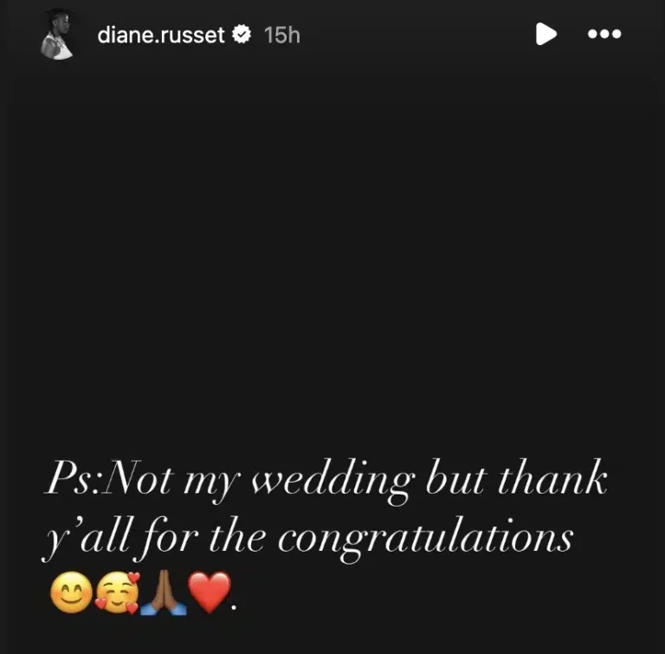665x654 pixels.
Task: Click the "Ps:Not" text at the start
Action: (x=109, y=477)
